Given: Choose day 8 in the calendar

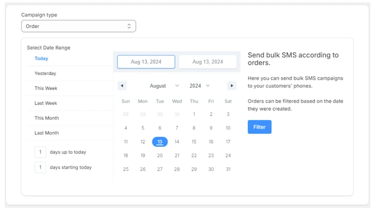Looking at the screenshot, I should pos(194,128).
